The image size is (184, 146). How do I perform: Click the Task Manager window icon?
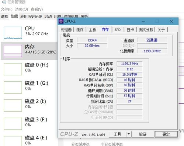click(4, 2)
